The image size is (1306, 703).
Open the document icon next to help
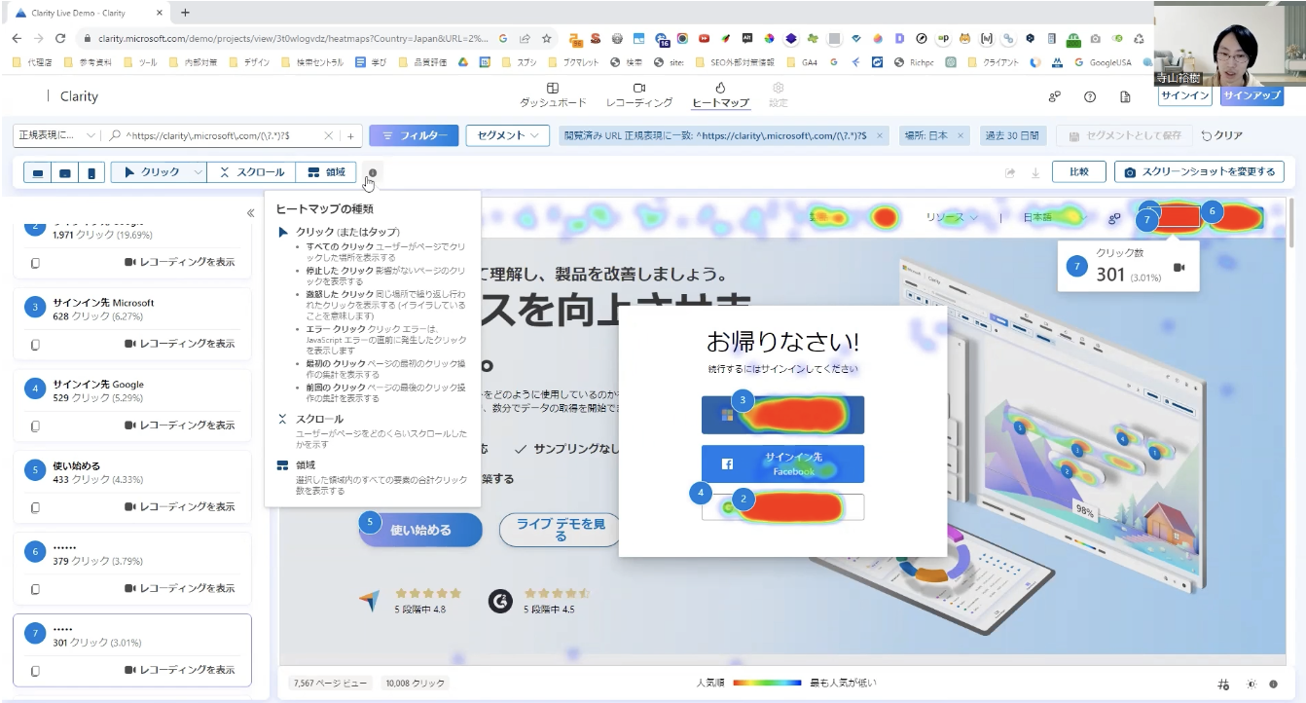[1125, 96]
